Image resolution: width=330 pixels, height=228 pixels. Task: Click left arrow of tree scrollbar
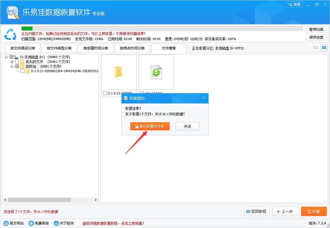tap(5, 200)
